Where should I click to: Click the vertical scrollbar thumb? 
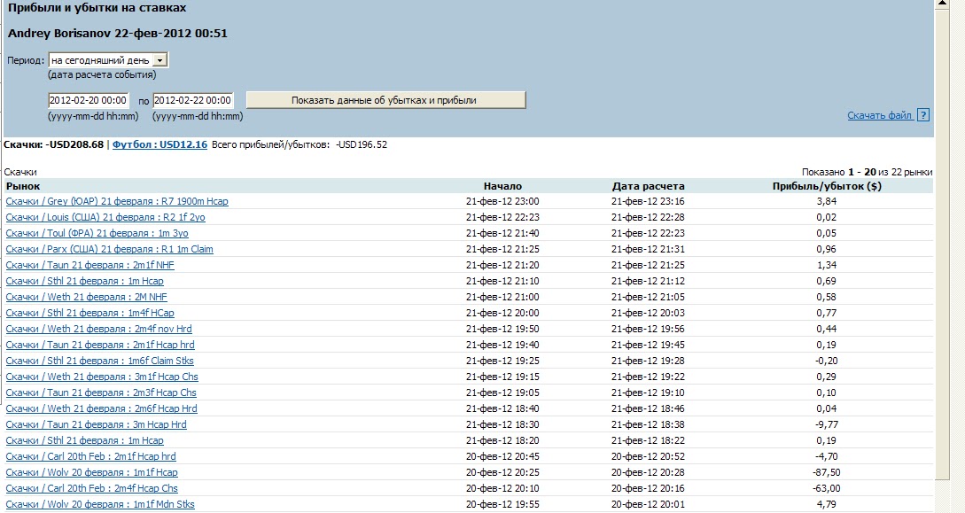[942, 245]
